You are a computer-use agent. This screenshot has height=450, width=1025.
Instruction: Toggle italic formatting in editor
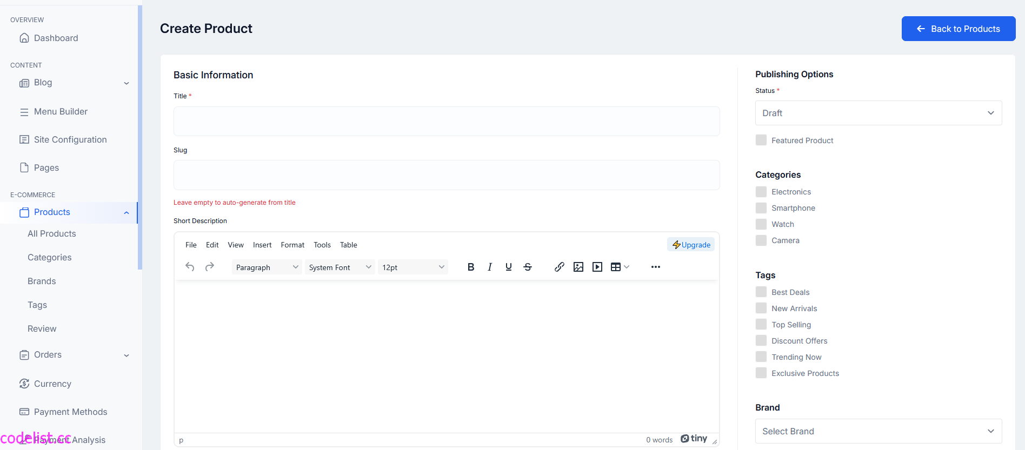coord(490,267)
